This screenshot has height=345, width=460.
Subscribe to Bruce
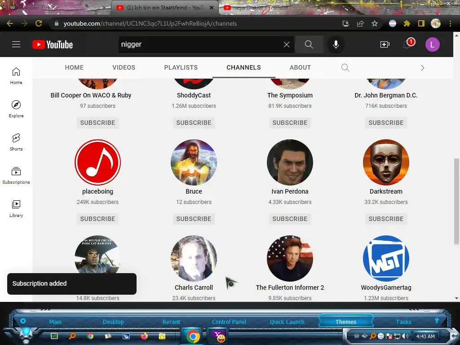pyautogui.click(x=194, y=219)
